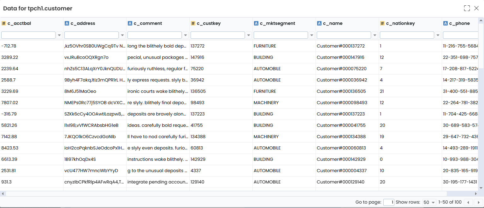Open the c_address filter operator dropdown
484x208 pixels.
[x=122, y=35]
